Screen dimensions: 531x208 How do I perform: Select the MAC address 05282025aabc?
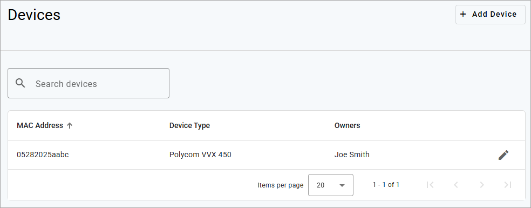coord(43,155)
